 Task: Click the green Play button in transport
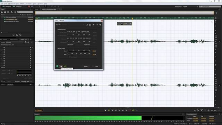click(109, 110)
